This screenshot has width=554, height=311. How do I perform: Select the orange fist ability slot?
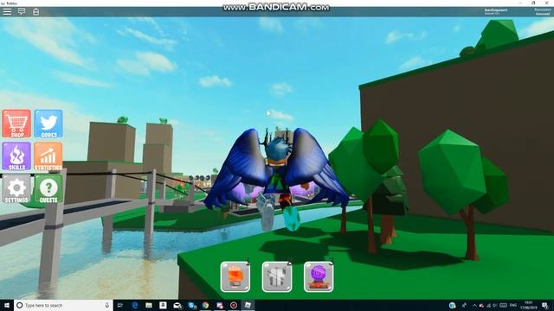click(x=235, y=276)
